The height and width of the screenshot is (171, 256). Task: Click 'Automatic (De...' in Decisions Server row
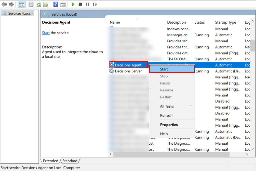(228, 71)
